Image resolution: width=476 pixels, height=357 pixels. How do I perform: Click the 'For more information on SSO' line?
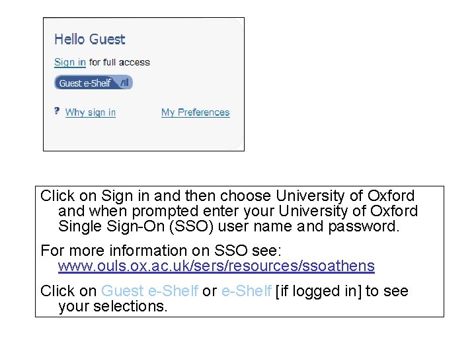point(161,251)
